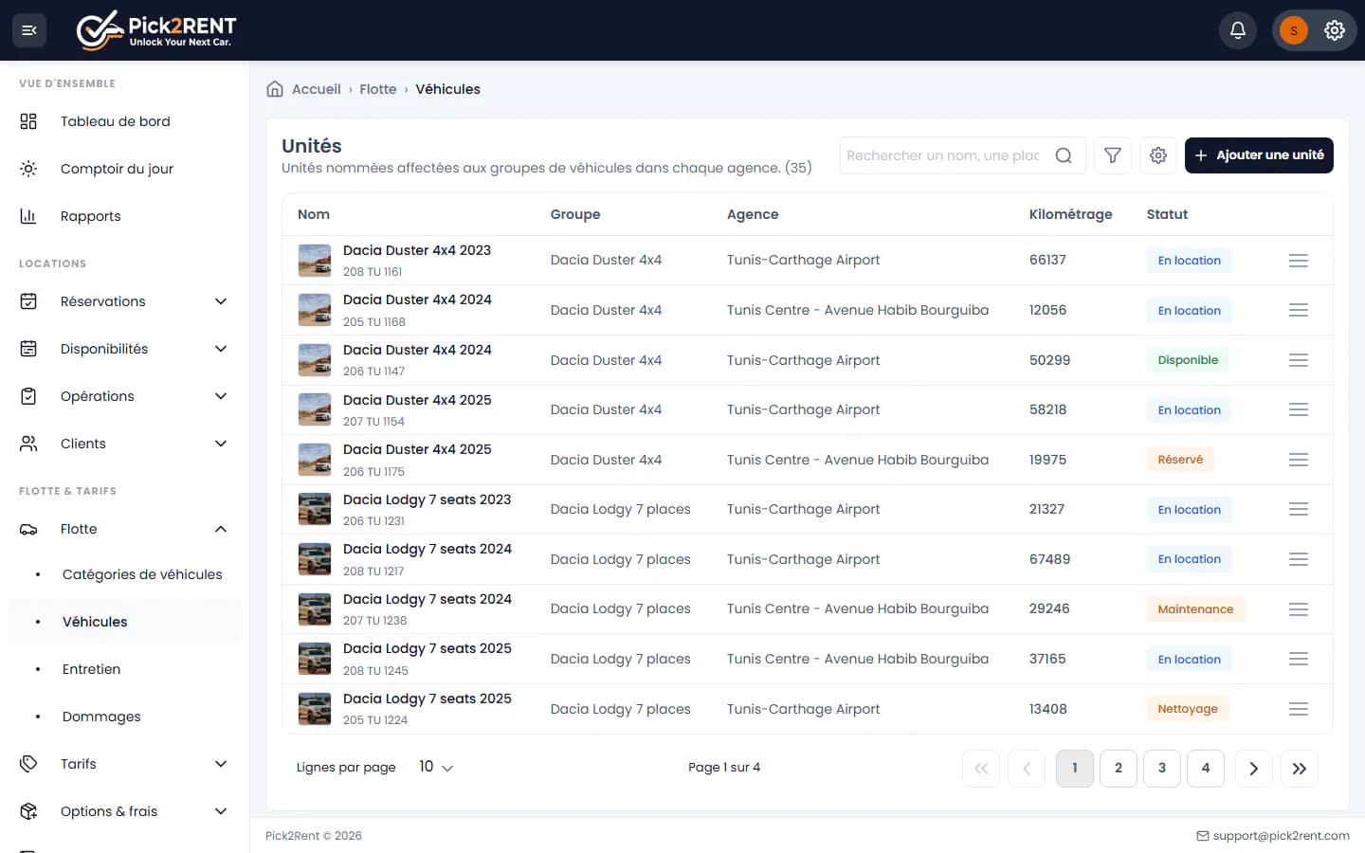The height and width of the screenshot is (853, 1365).
Task: Click the home icon in the breadcrumb
Action: (x=275, y=89)
